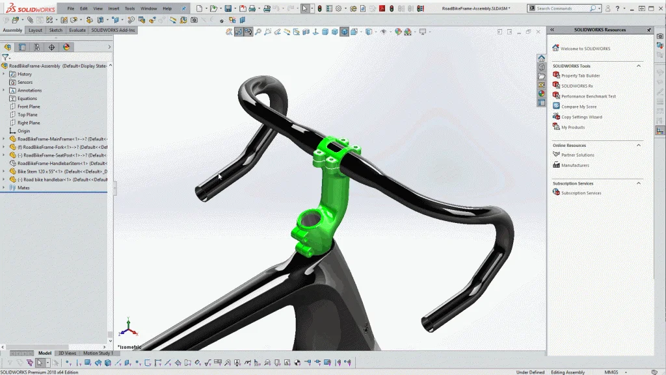Launch Performance Benchmark Test
The width and height of the screenshot is (666, 375).
coord(588,96)
